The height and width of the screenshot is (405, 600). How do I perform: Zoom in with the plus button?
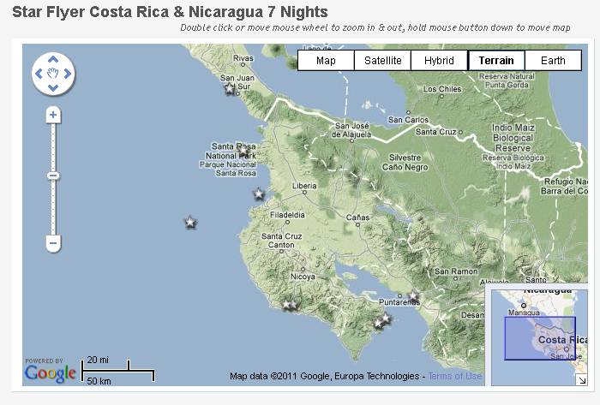click(x=53, y=115)
